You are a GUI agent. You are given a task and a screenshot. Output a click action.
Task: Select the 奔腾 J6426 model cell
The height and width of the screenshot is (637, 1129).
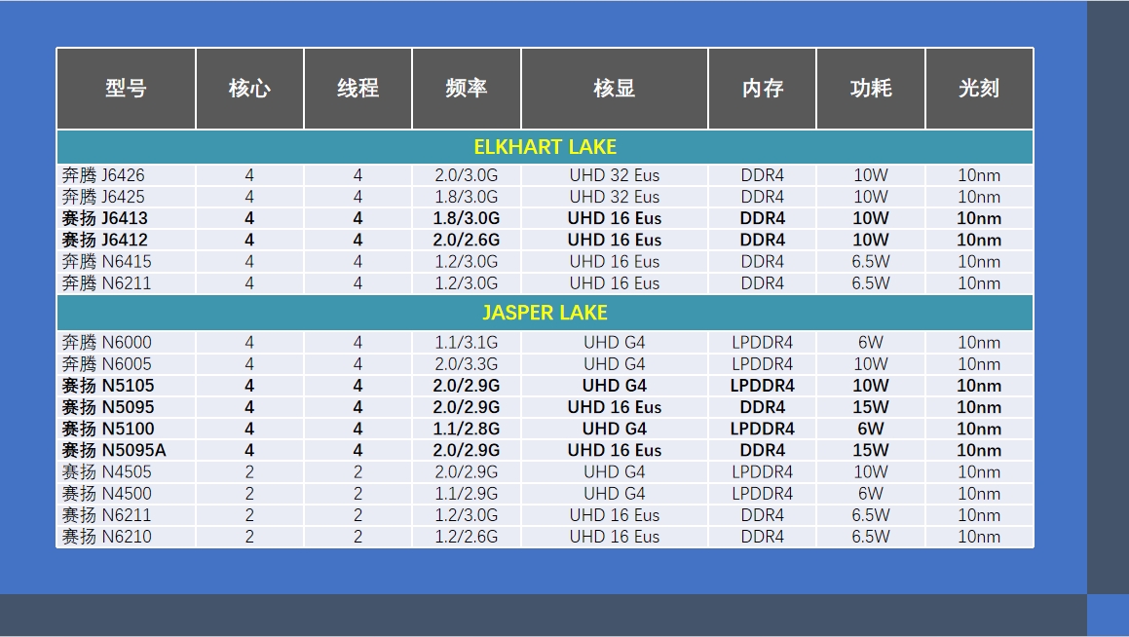pyautogui.click(x=126, y=175)
